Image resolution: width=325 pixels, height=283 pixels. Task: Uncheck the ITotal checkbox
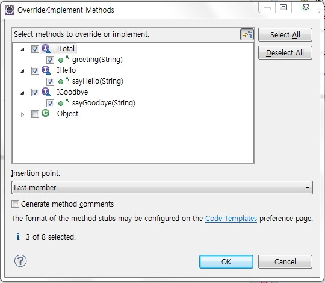tap(35, 49)
